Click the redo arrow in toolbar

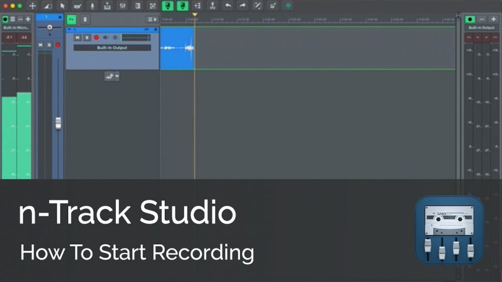pyautogui.click(x=242, y=6)
